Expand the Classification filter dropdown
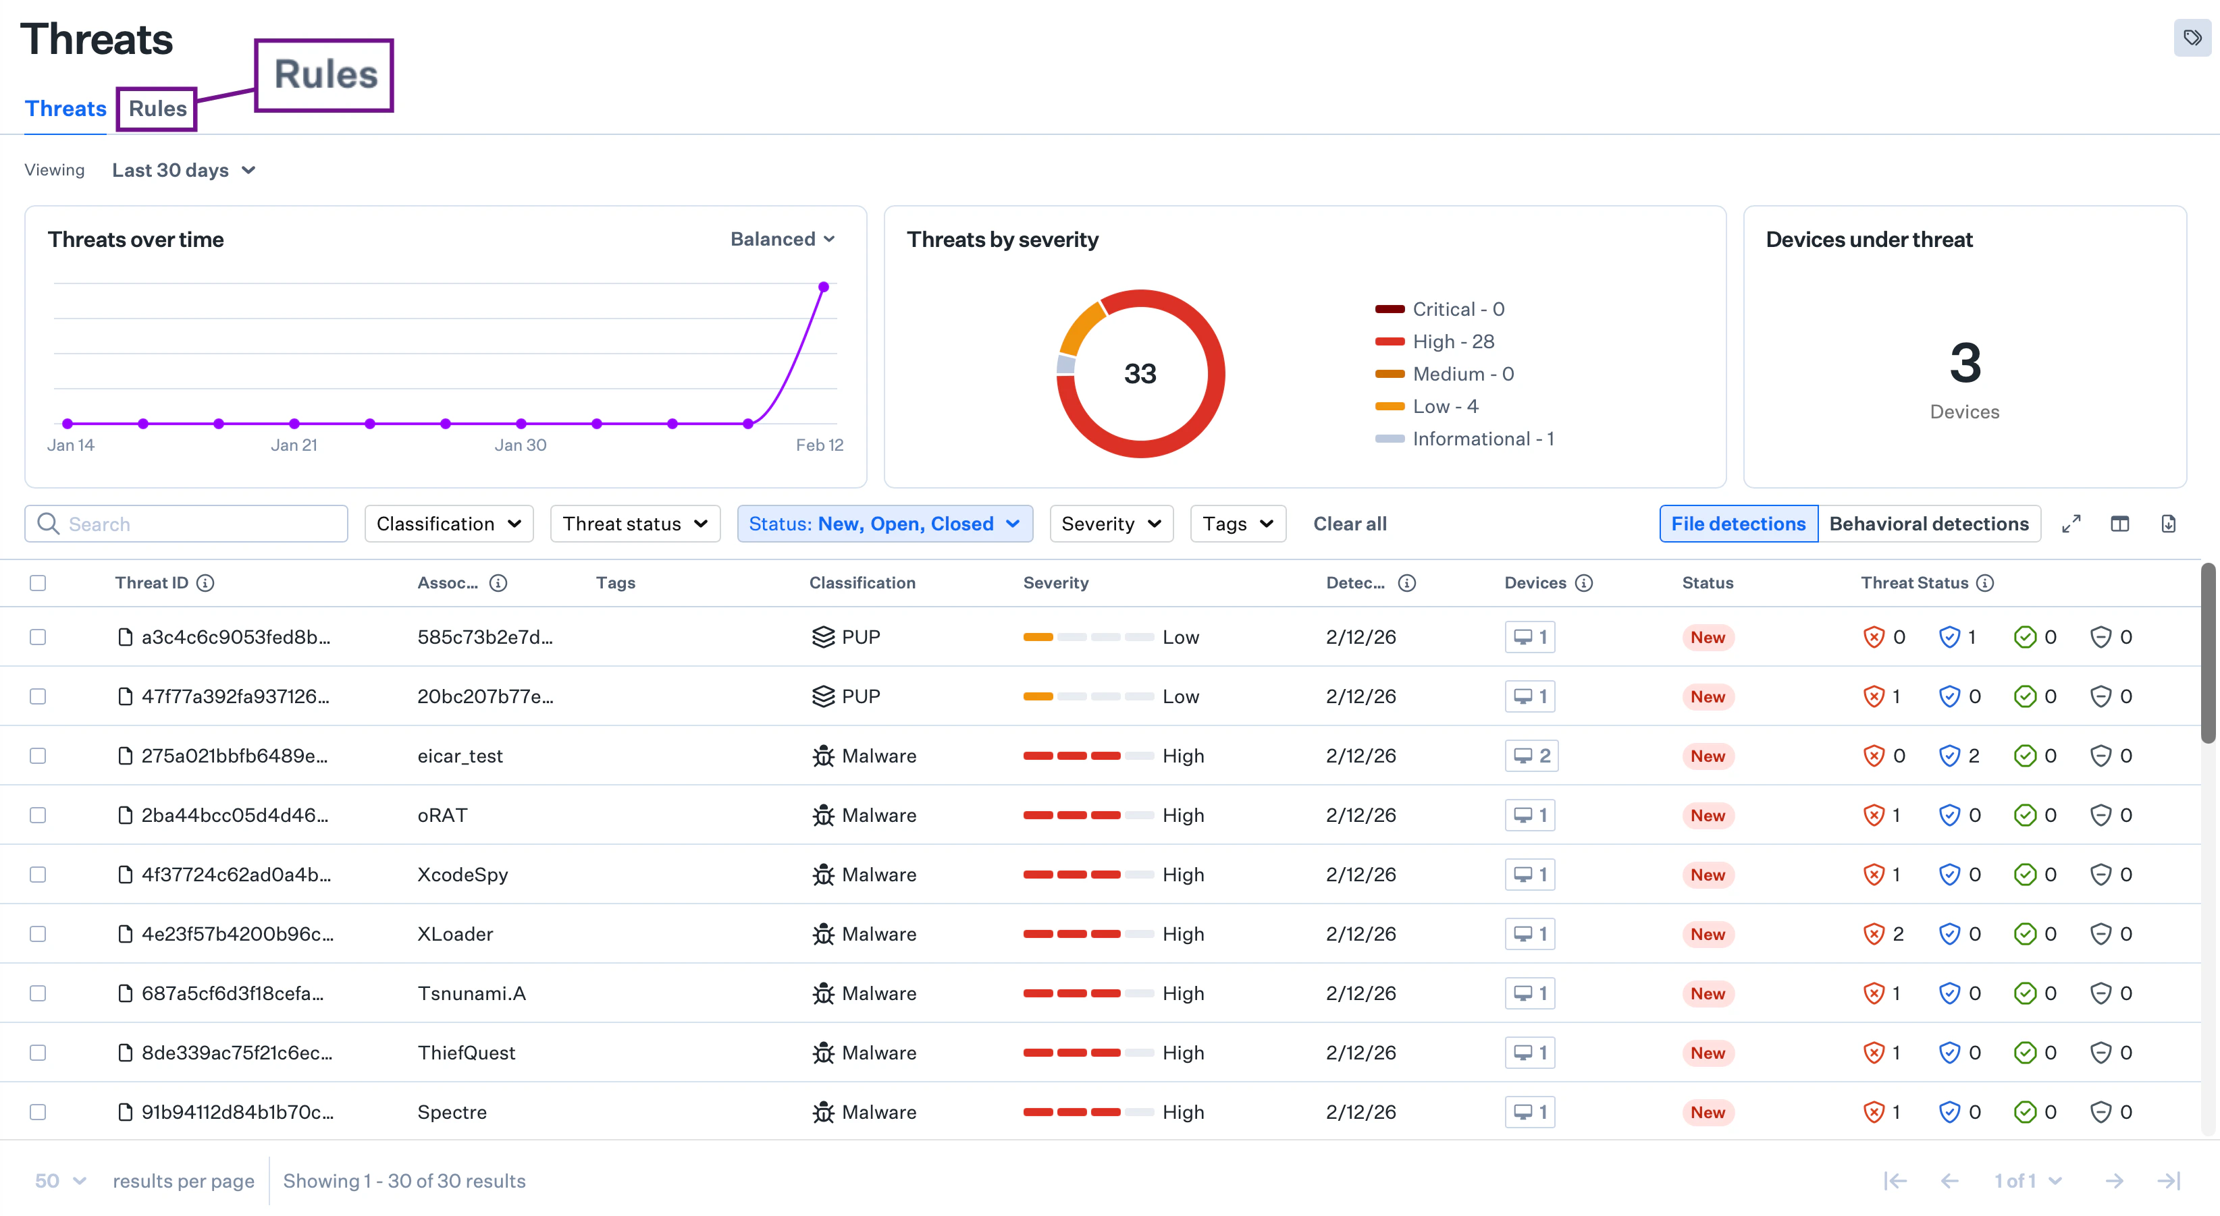Screen dimensions: 2220x1216 point(448,524)
